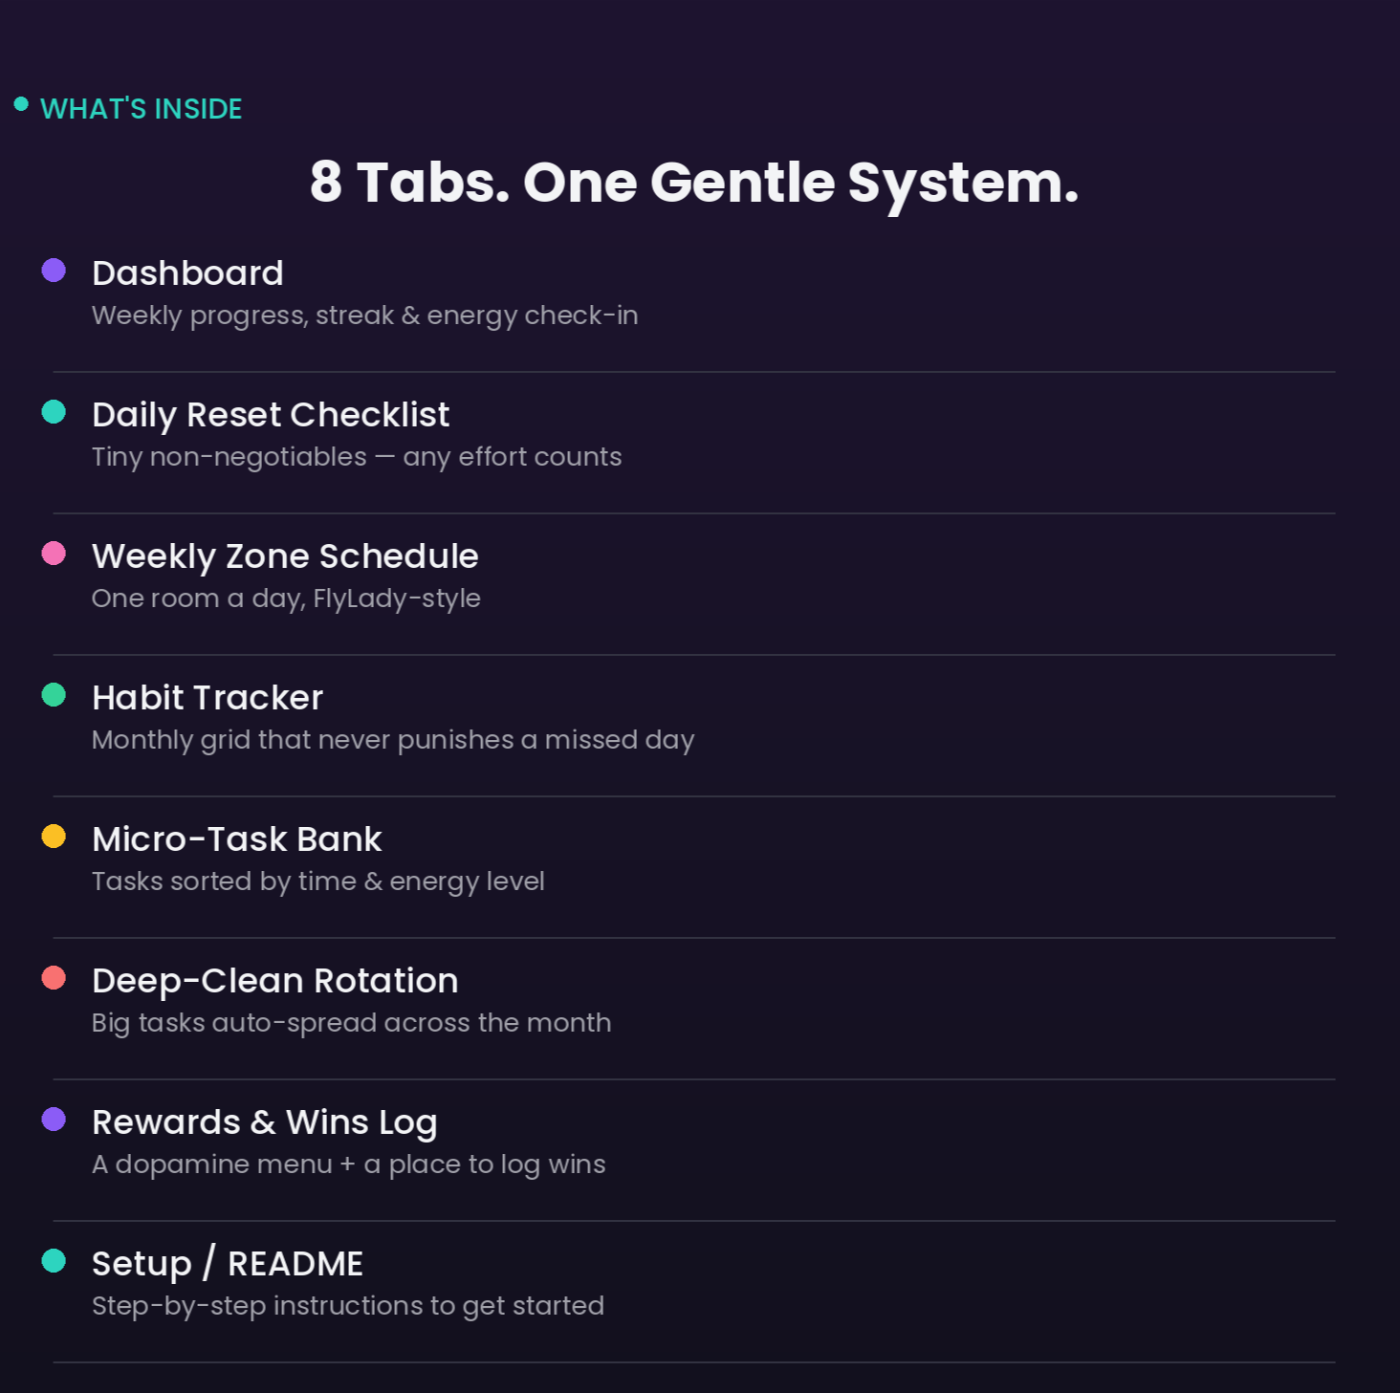Click the WHAT'S INSIDE section label
1400x1393 pixels.
[142, 109]
